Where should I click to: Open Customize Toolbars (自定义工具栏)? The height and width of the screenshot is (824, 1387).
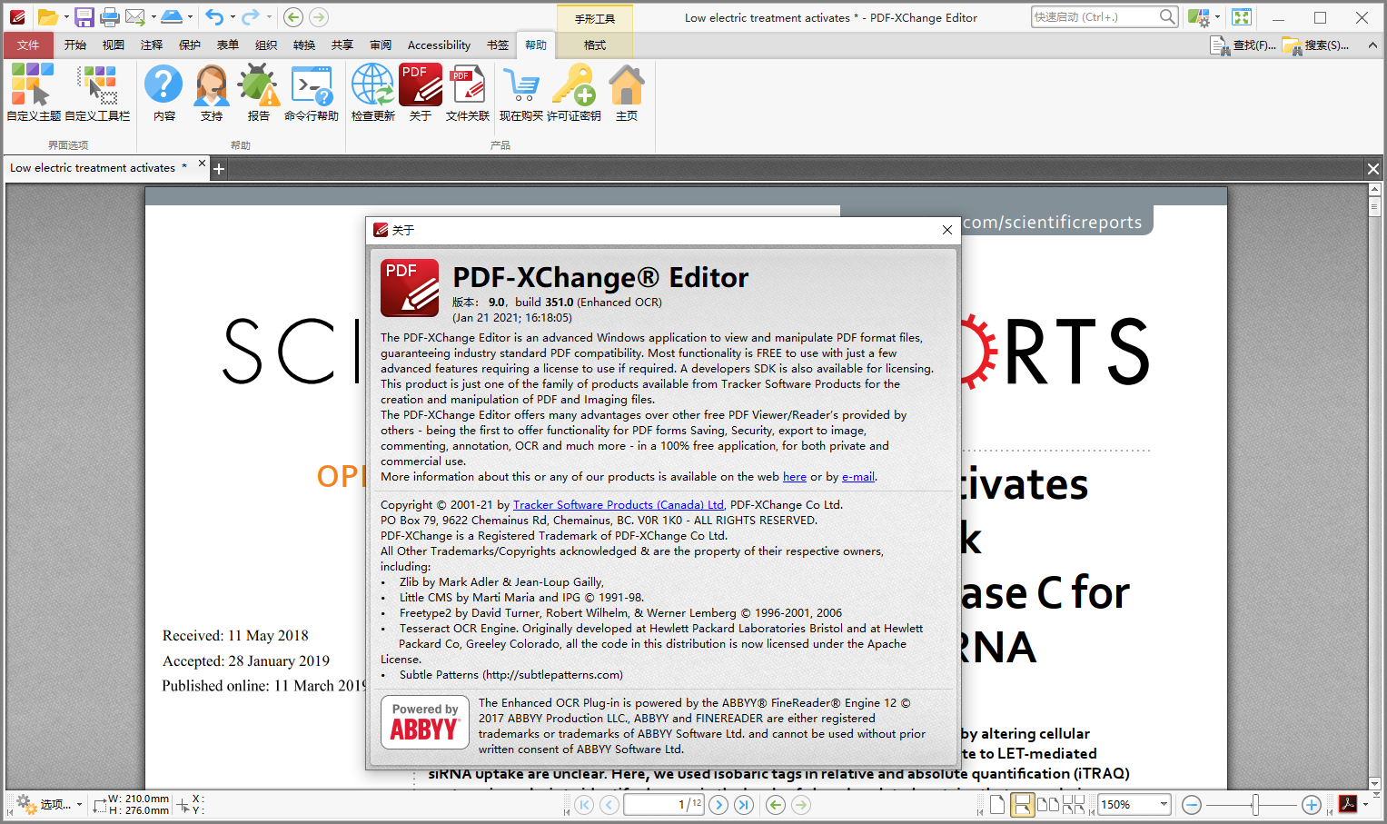(x=97, y=93)
